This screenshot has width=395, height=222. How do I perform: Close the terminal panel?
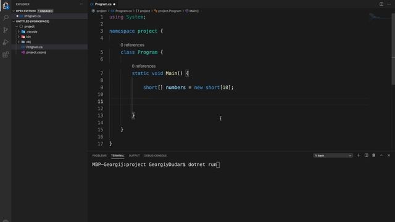[x=389, y=155]
